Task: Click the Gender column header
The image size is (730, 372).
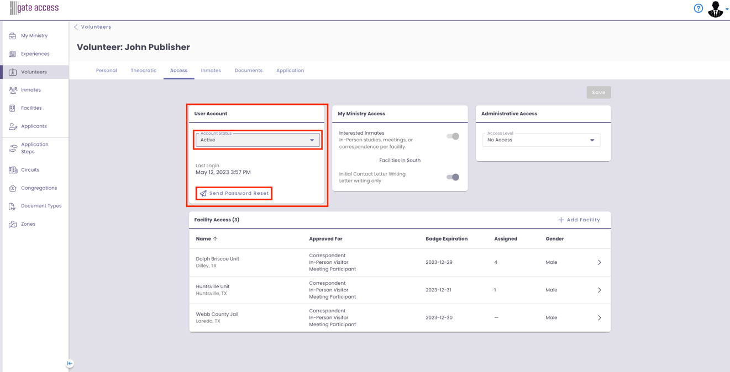Action: [554, 239]
